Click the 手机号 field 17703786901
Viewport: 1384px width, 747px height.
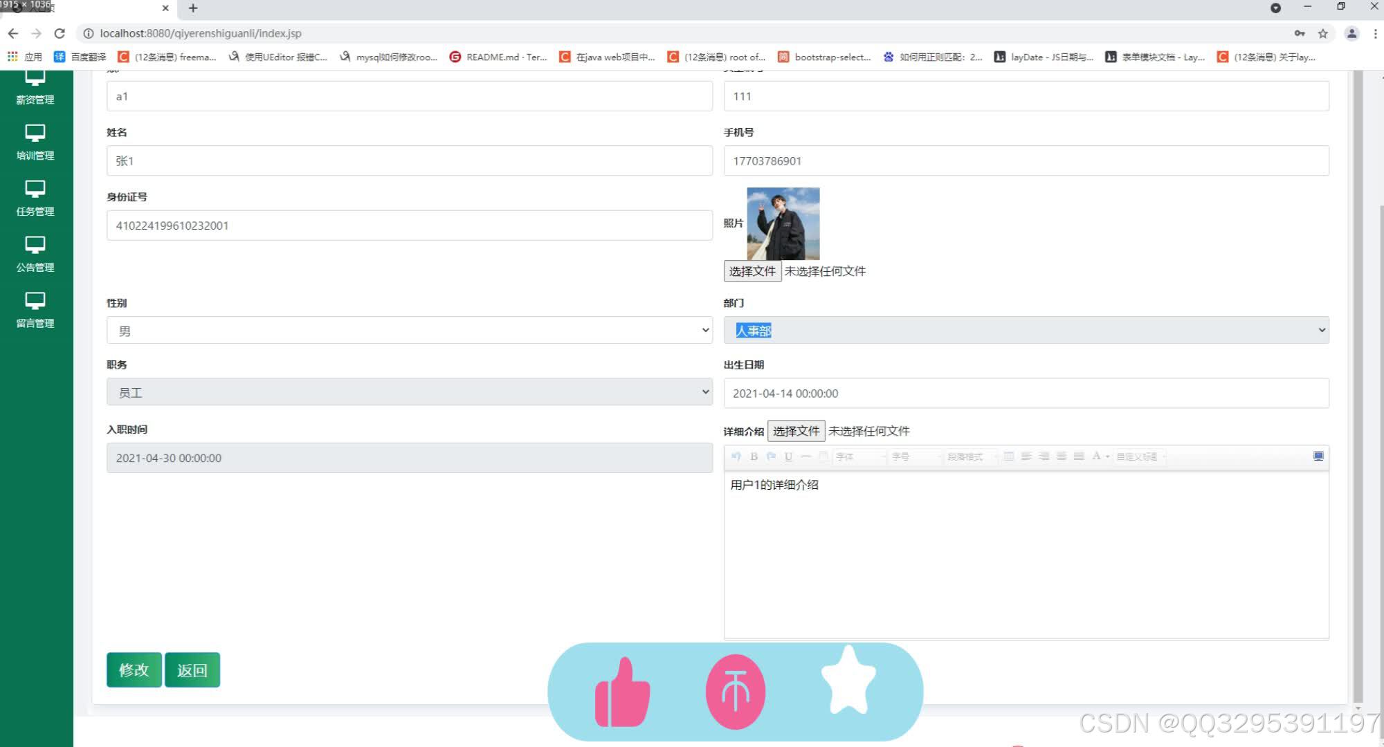coord(1026,160)
